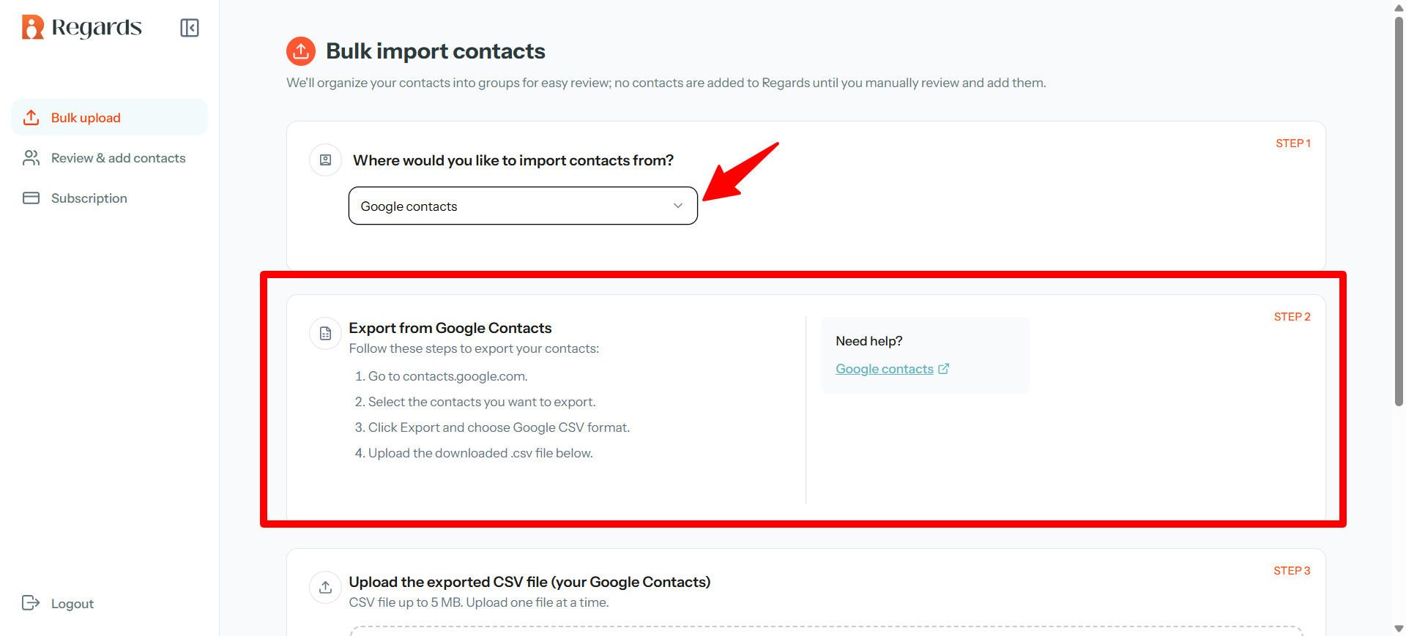Open Bulk upload in sidebar

point(86,118)
